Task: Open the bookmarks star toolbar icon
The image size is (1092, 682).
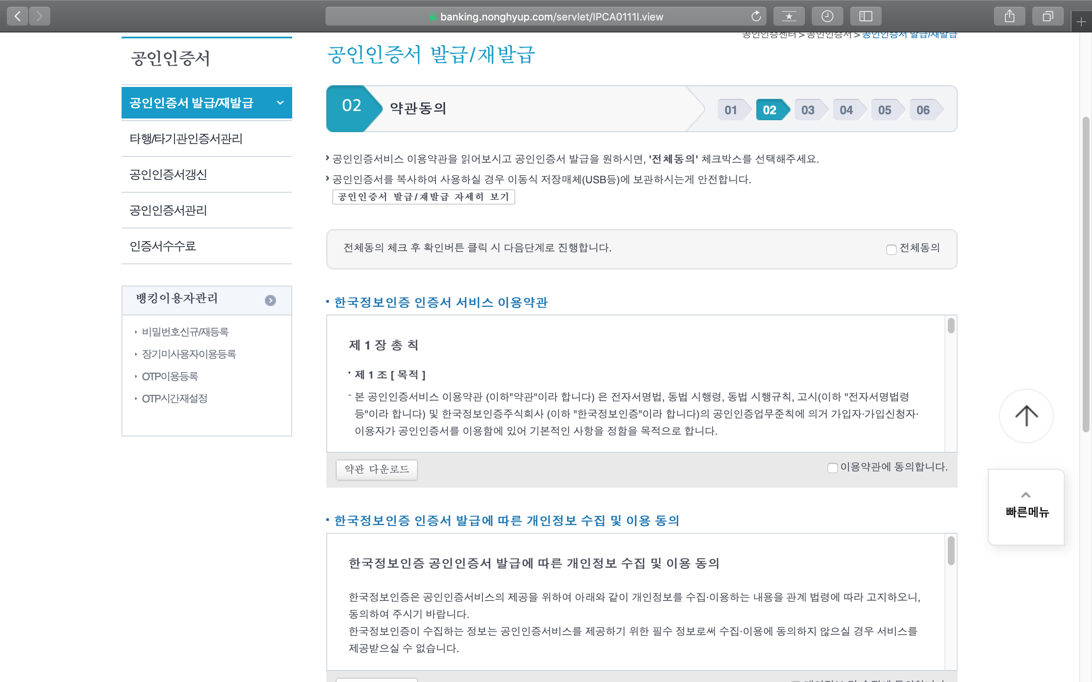Action: click(789, 17)
